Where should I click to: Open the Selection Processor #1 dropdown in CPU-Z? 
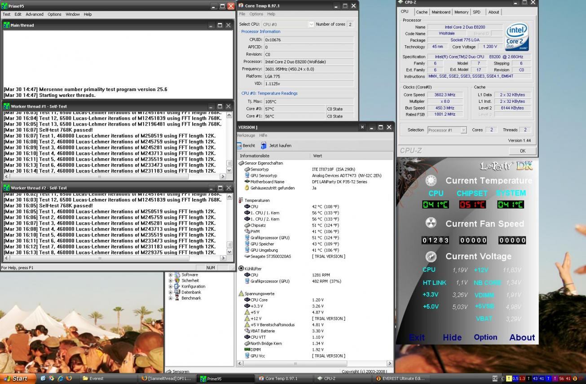point(463,130)
